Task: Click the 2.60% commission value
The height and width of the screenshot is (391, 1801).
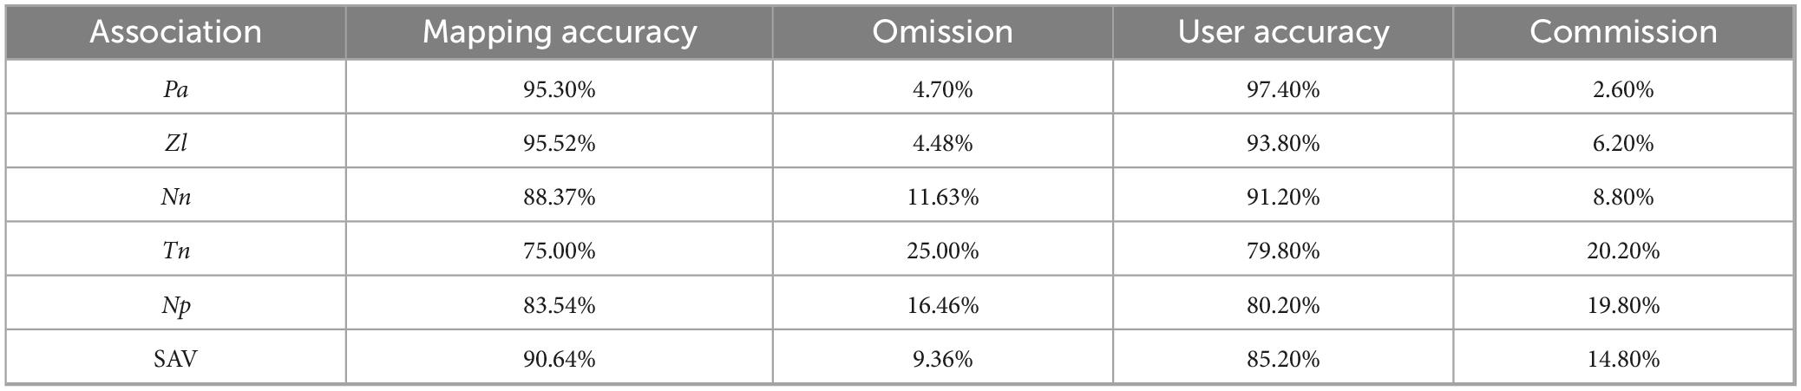Action: [x=1623, y=89]
